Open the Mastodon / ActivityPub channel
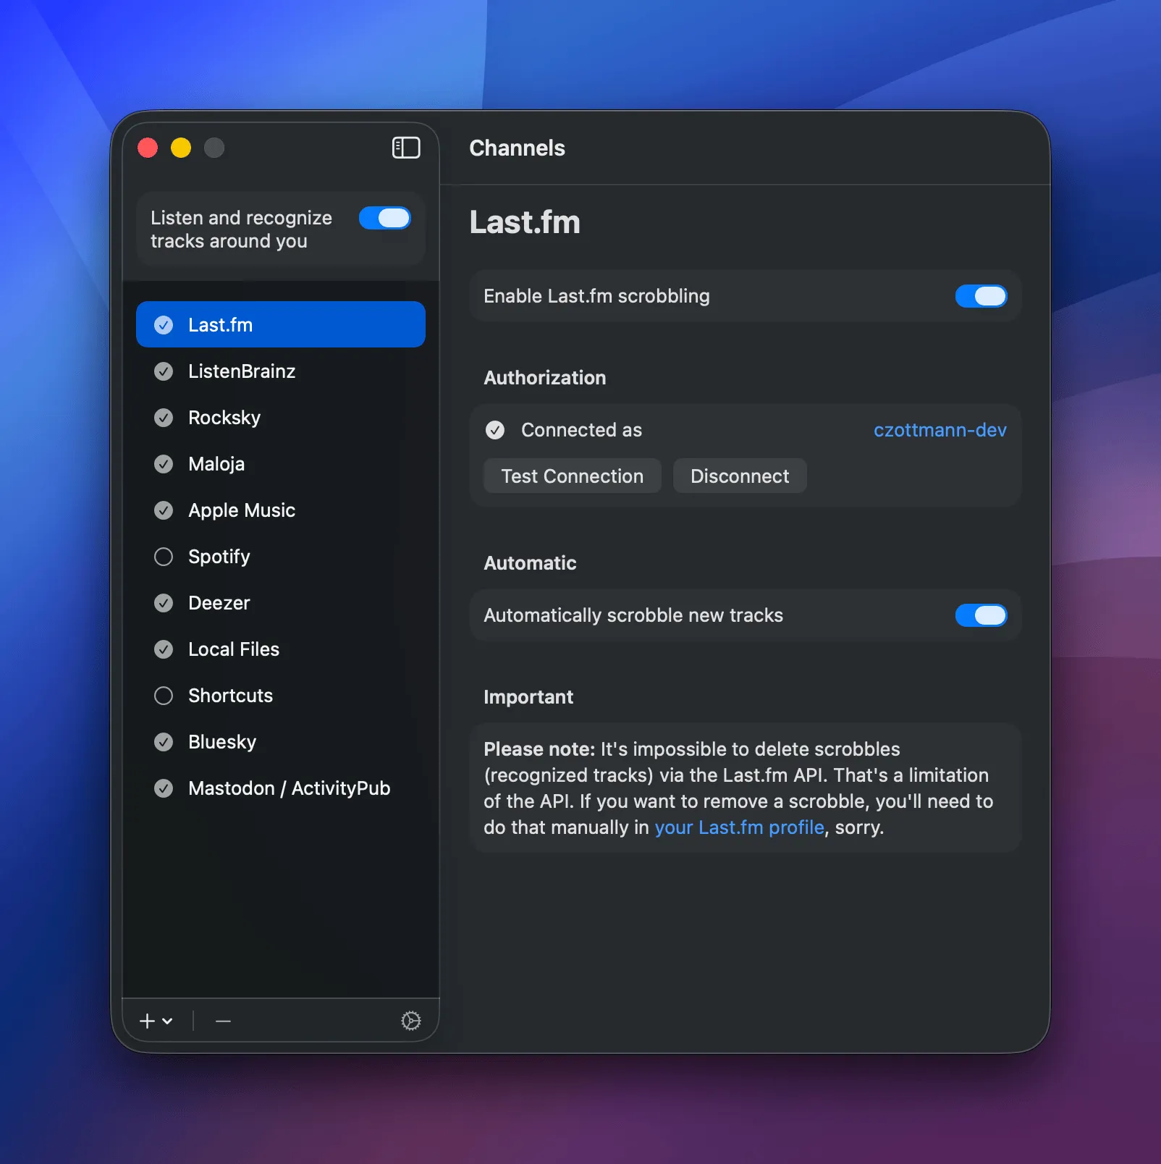This screenshot has width=1161, height=1164. (281, 788)
